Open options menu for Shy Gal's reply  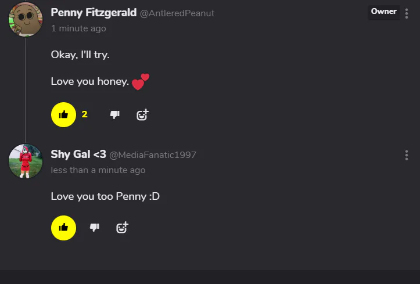tap(406, 155)
